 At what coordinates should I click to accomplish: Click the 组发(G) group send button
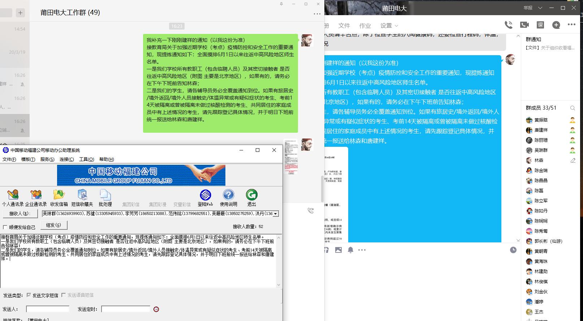pos(53,225)
